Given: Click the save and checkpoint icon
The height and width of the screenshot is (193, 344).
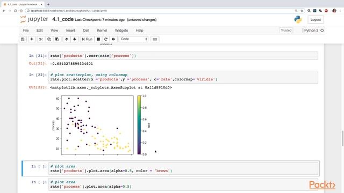Looking at the screenshot, I should [23, 39].
